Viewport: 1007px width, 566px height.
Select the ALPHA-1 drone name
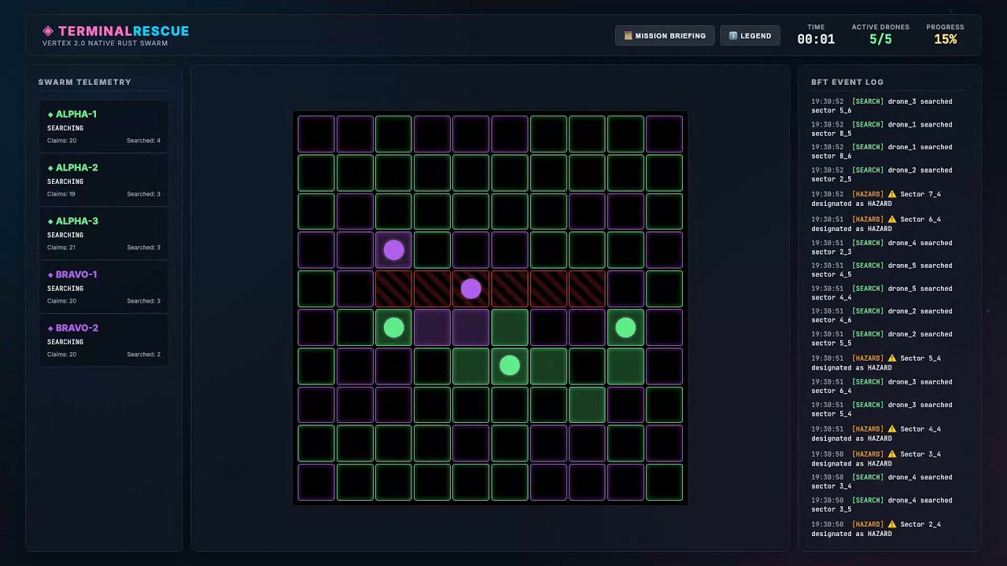click(76, 115)
